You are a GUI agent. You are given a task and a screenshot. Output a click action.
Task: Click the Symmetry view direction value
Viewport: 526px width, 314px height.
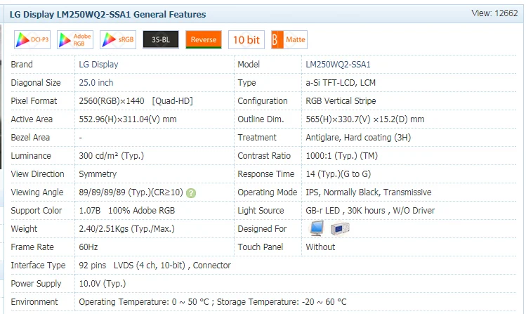(98, 174)
